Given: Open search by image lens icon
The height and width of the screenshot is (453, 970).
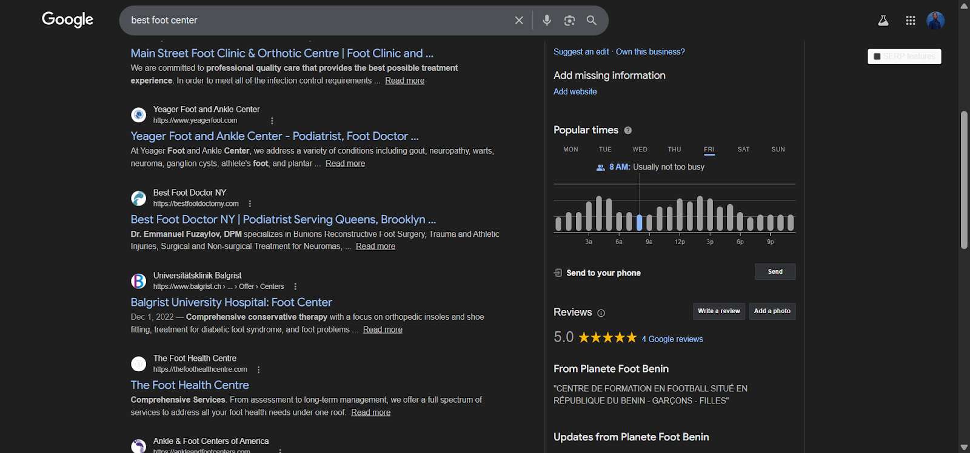Looking at the screenshot, I should click(x=569, y=20).
